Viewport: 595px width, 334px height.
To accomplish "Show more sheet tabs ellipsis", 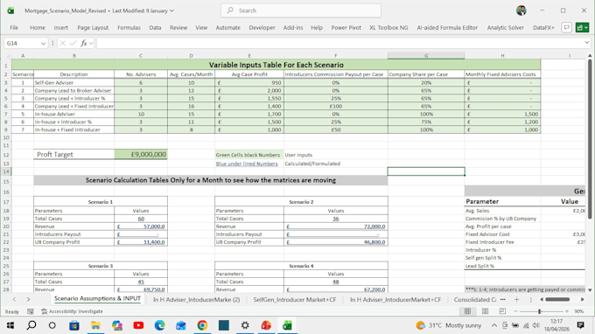I will pos(503,300).
